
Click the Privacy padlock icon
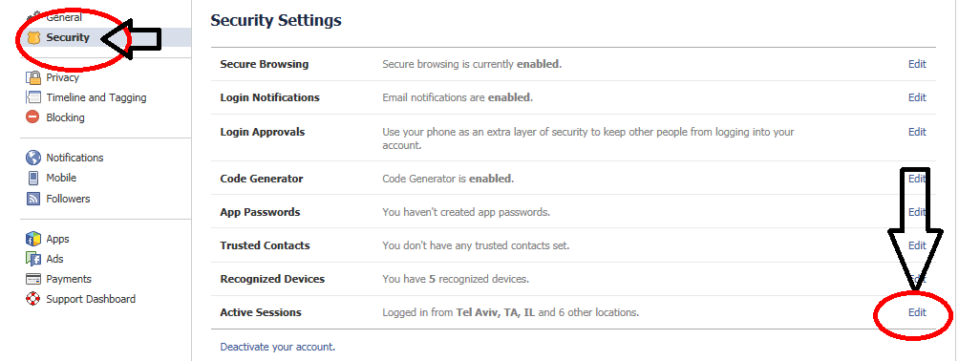[33, 77]
